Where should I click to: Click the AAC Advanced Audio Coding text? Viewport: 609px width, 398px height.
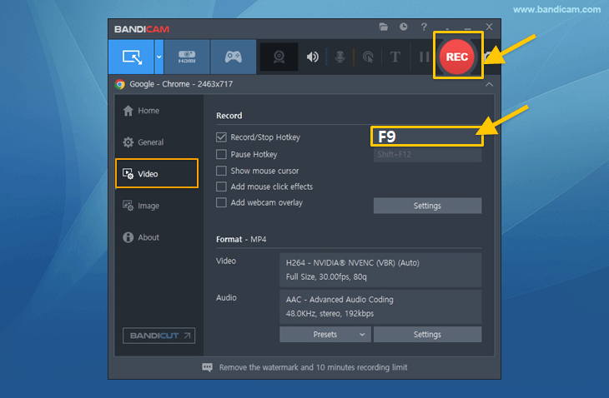click(340, 300)
